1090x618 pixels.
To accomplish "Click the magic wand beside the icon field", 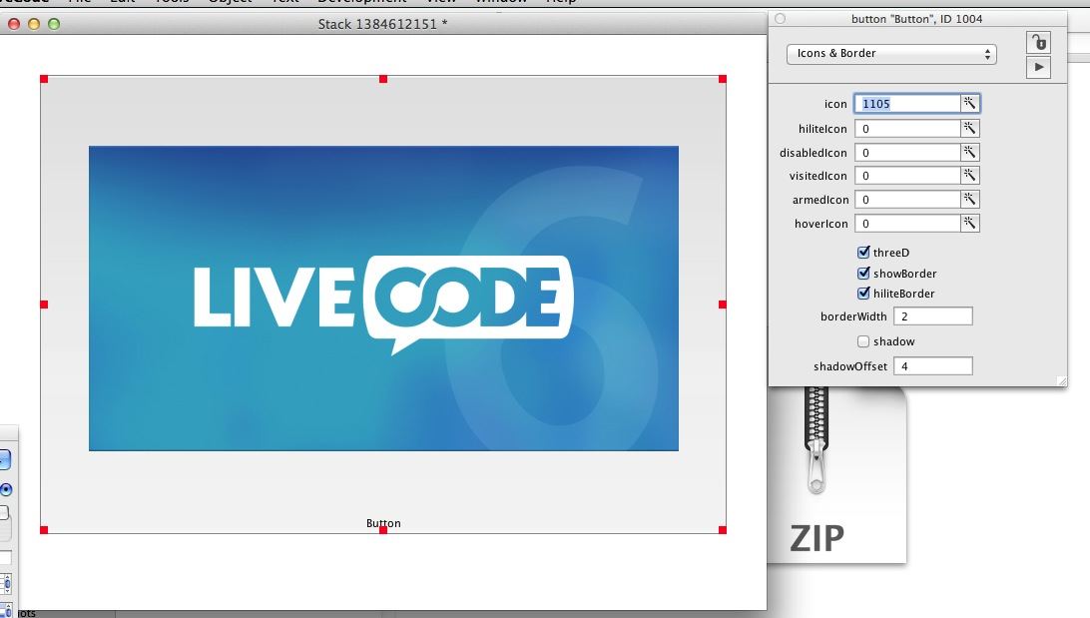I will pos(970,104).
